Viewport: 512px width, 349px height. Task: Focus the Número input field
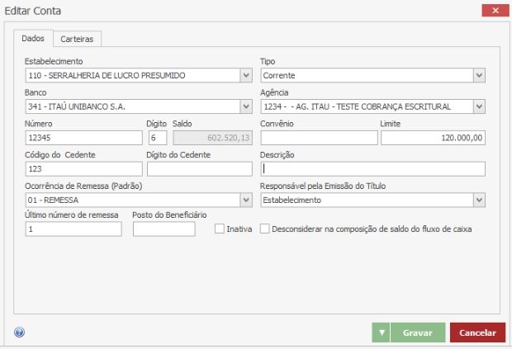click(83, 138)
